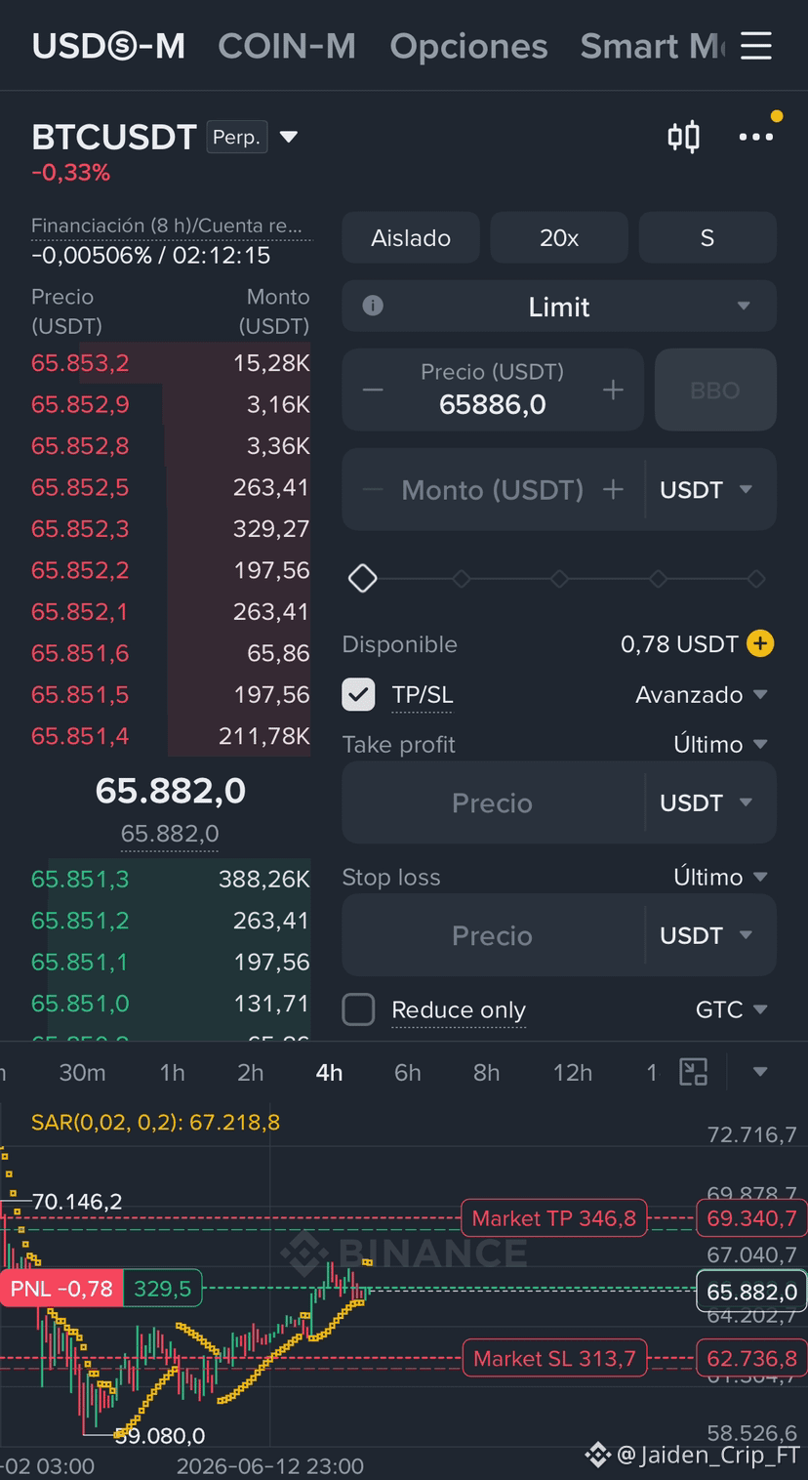Click the order type info icon
Viewport: 808px width, 1480px height.
point(373,306)
